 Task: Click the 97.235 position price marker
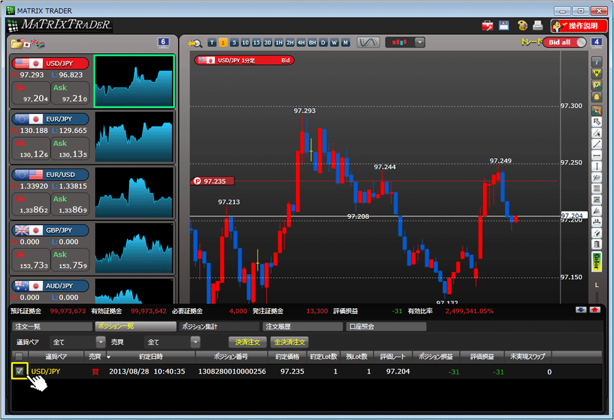pos(212,181)
